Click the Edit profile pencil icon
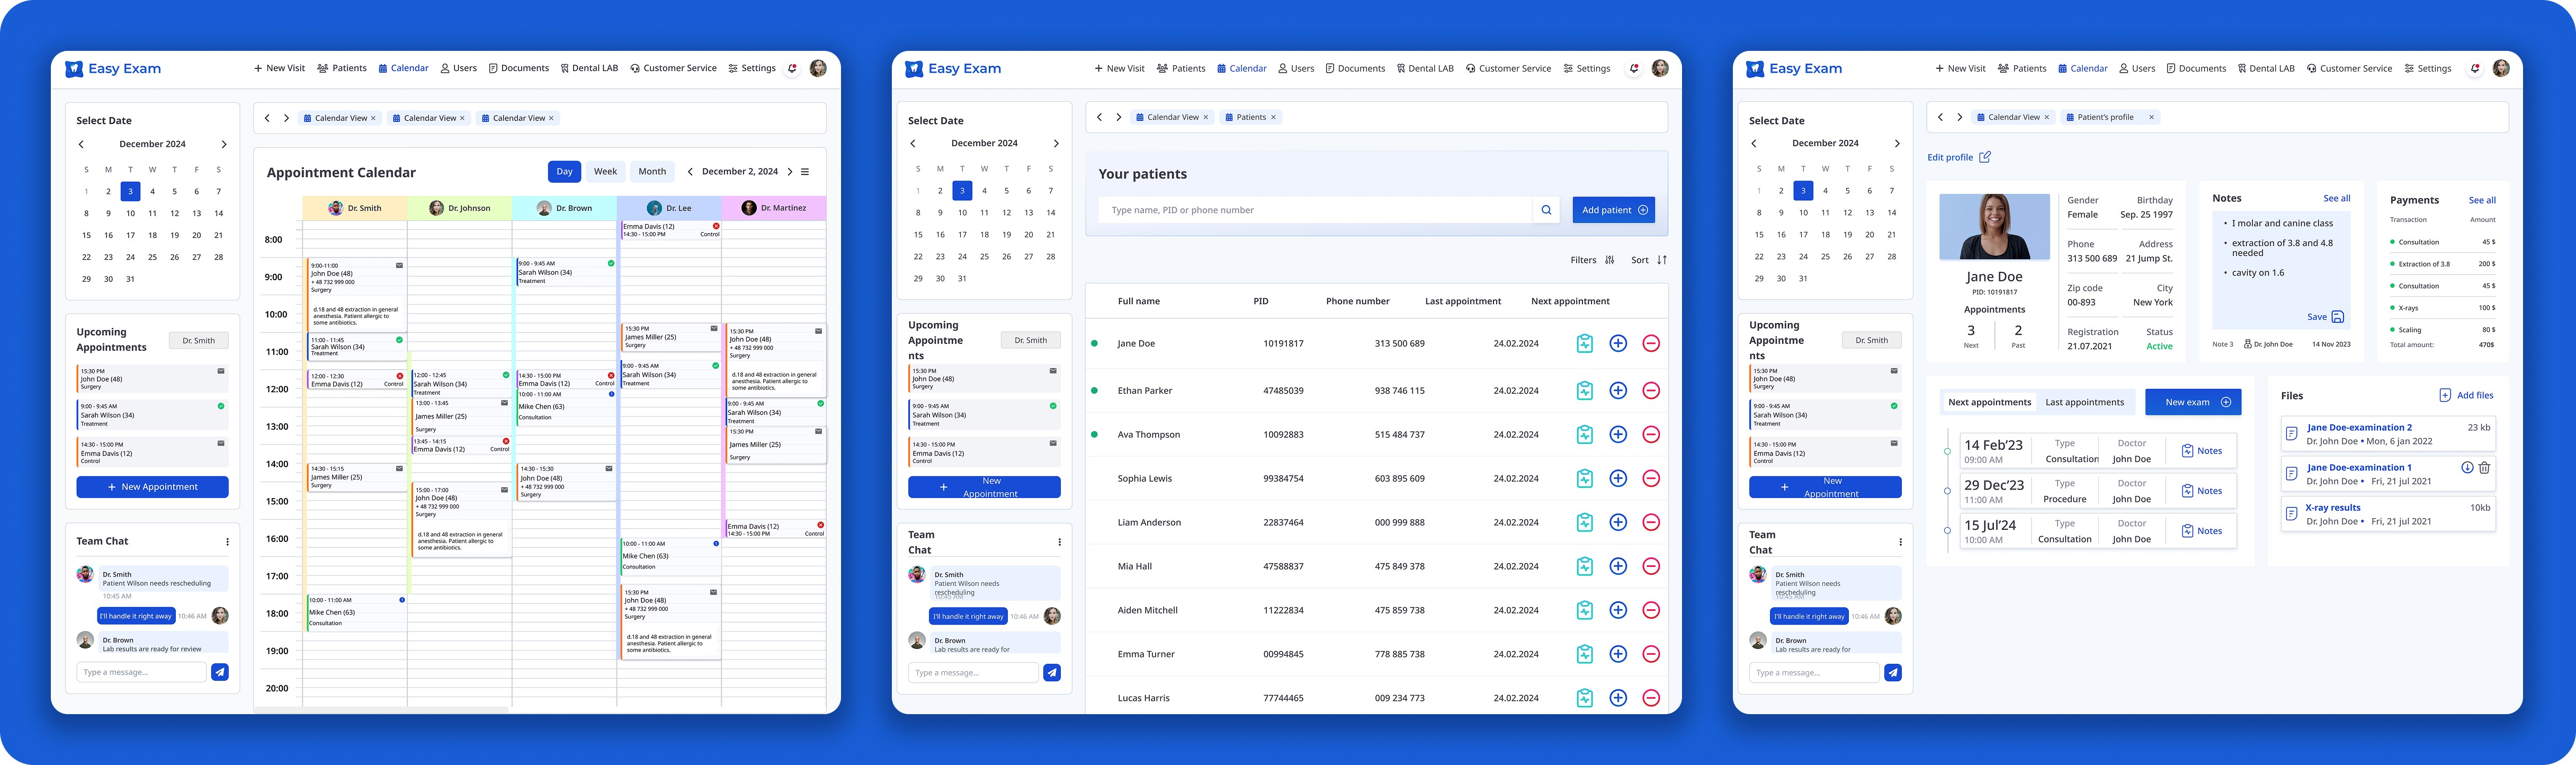The width and height of the screenshot is (2576, 765). pyautogui.click(x=1985, y=157)
